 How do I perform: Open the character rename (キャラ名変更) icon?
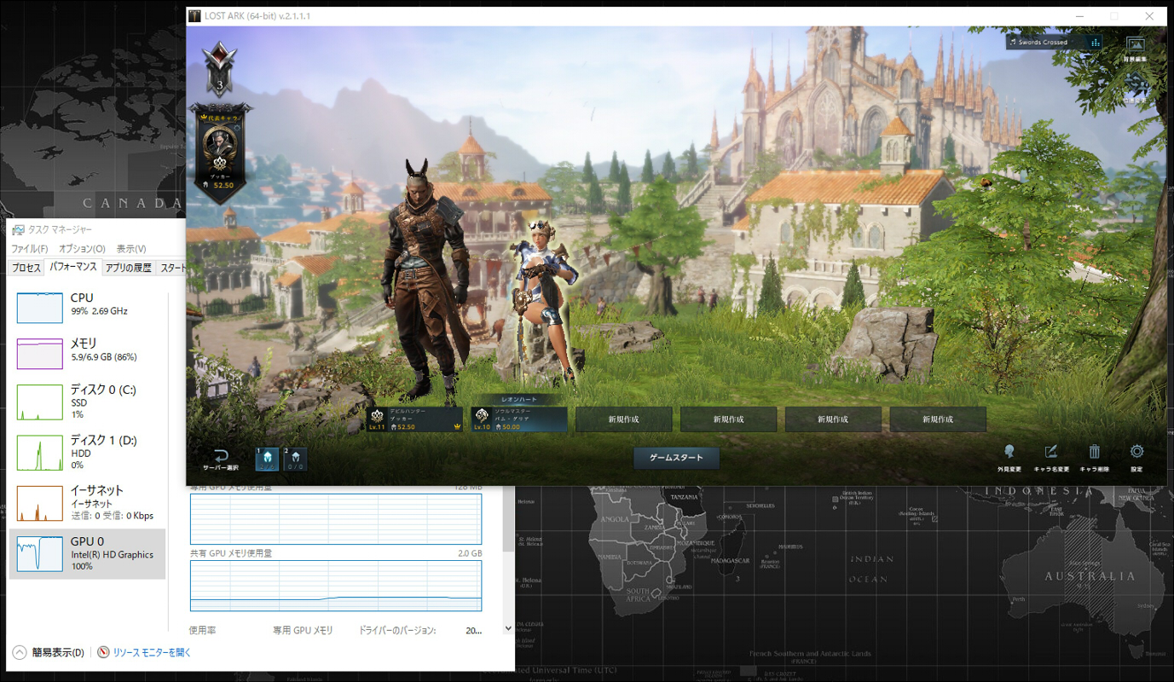pyautogui.click(x=1051, y=452)
